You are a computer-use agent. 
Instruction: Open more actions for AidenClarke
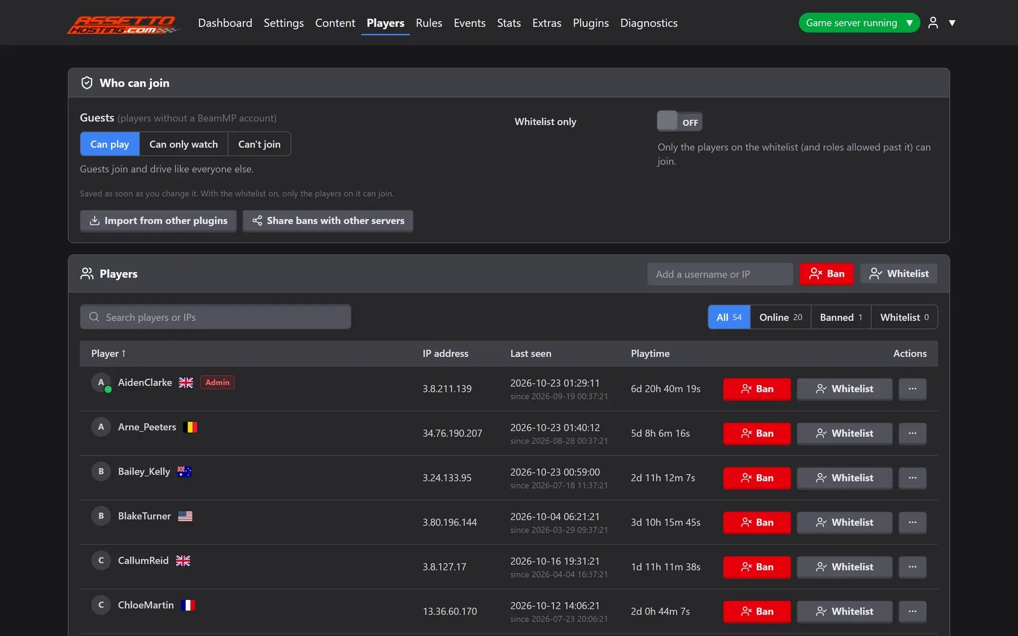pyautogui.click(x=912, y=389)
